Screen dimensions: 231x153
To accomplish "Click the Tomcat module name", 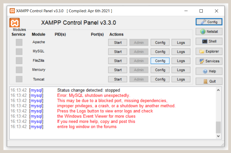I will click(38, 79).
